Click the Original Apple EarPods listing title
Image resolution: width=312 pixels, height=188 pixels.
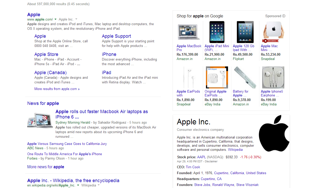click(215, 93)
